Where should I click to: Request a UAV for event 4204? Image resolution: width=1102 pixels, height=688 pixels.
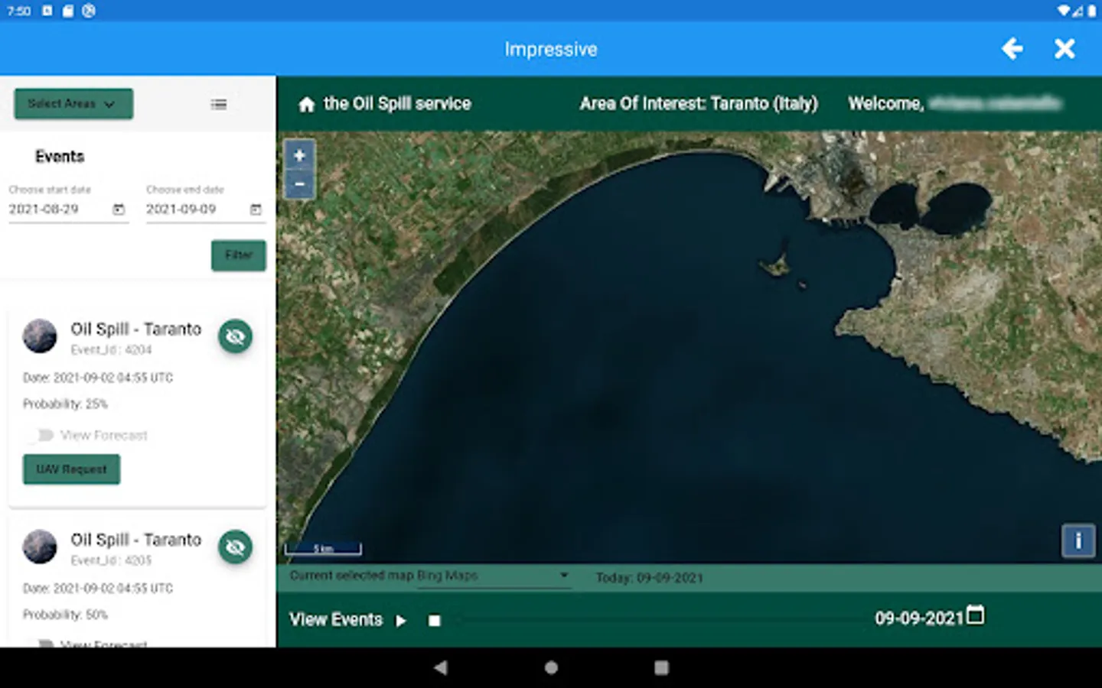72,469
